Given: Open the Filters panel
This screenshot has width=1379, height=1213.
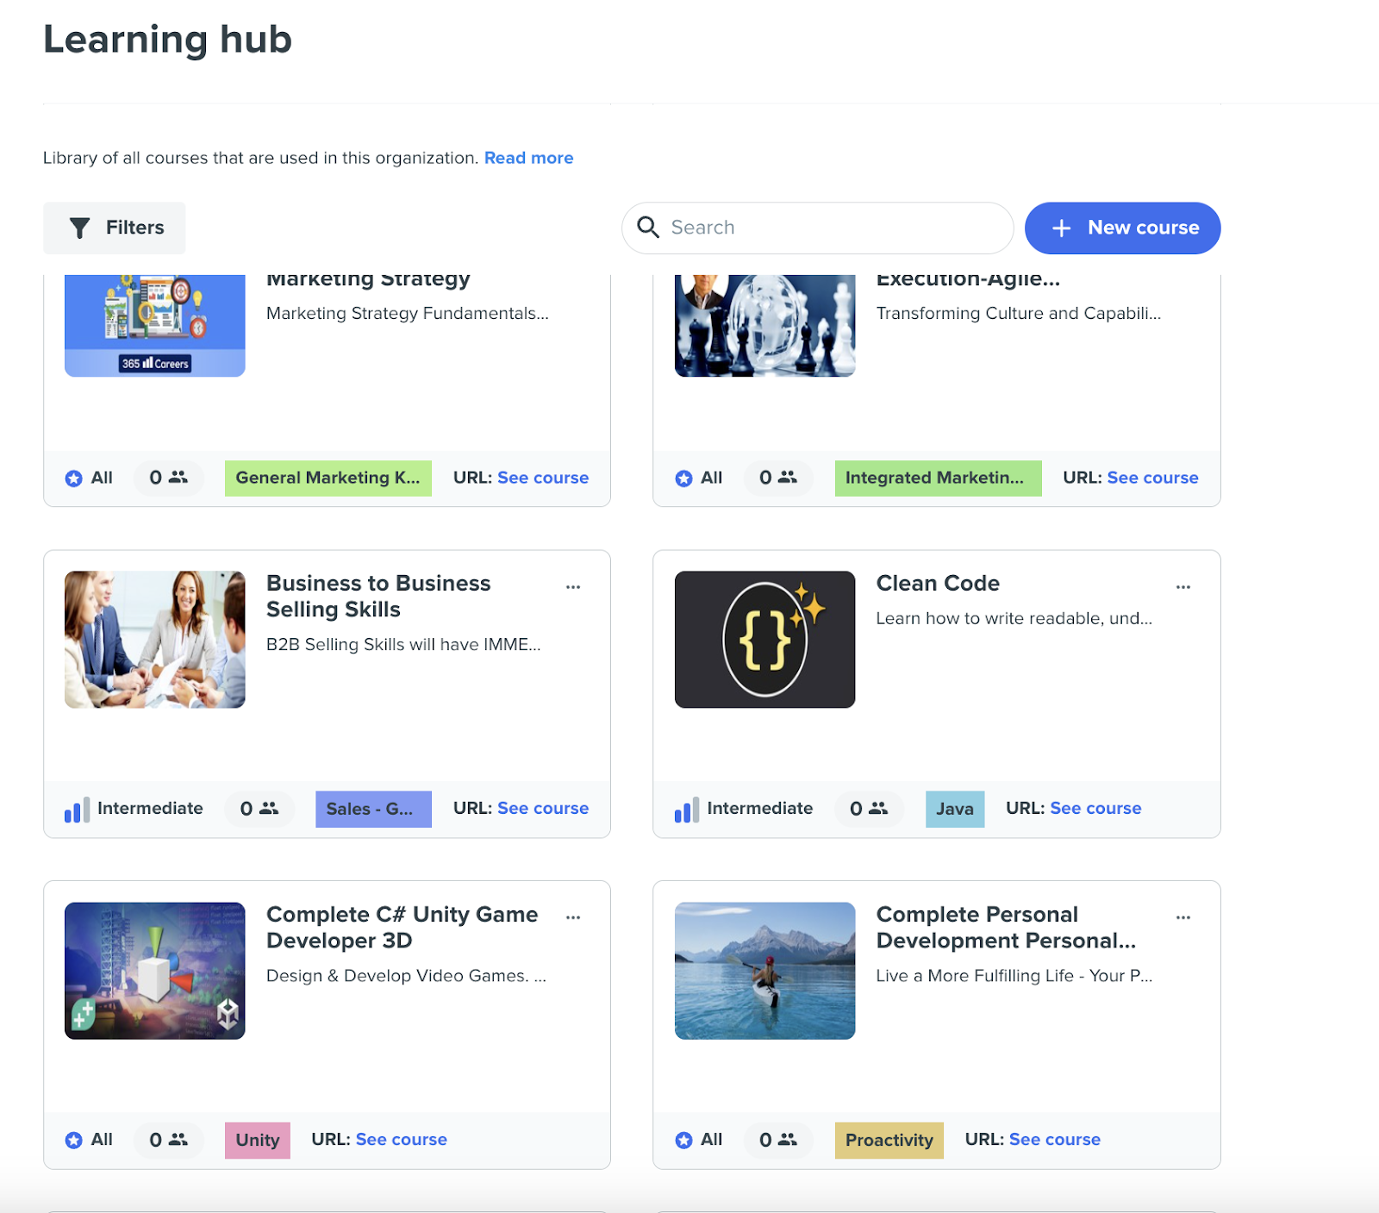Looking at the screenshot, I should [114, 228].
